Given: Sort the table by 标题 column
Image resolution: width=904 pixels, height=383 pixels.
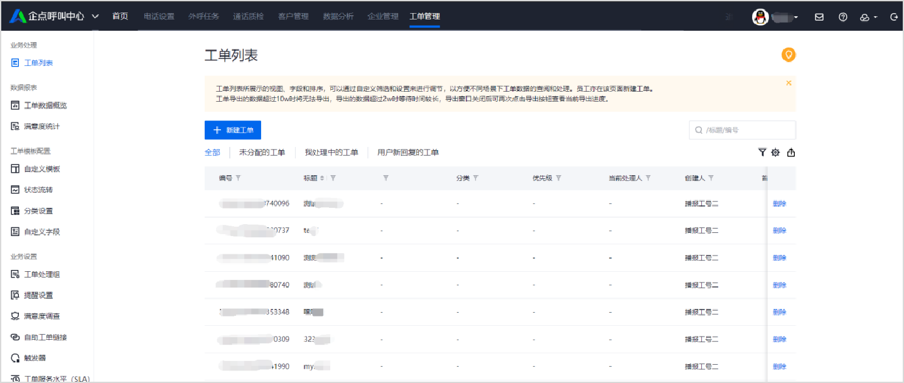Looking at the screenshot, I should point(323,178).
